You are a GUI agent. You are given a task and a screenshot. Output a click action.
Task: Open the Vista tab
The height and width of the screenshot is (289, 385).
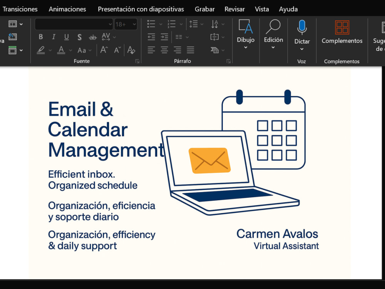(262, 9)
